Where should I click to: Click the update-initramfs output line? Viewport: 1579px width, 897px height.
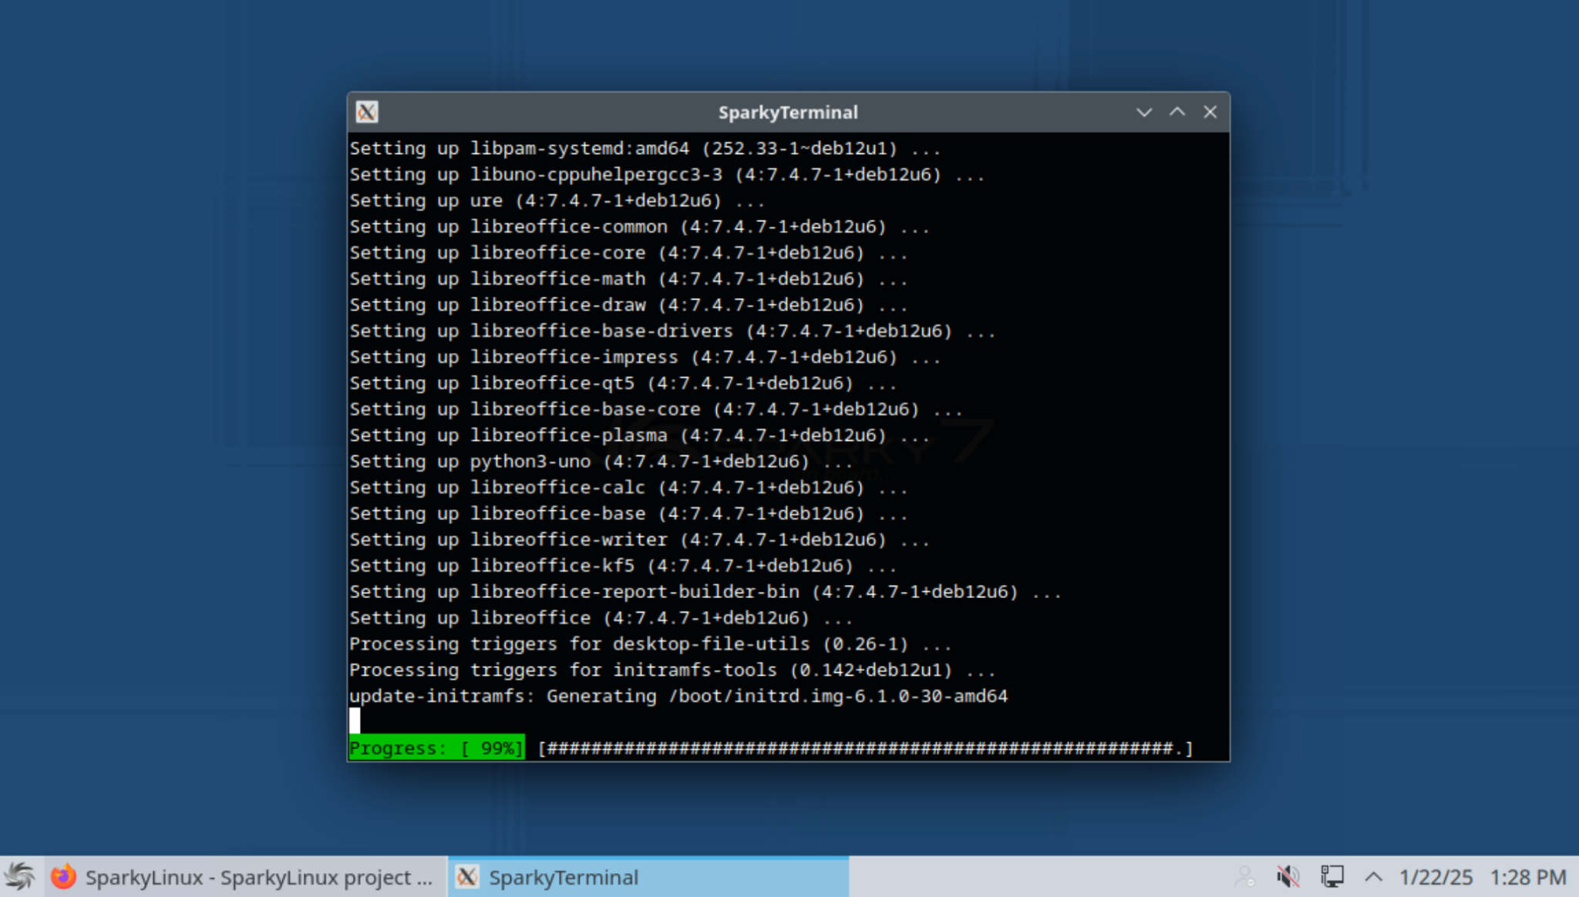pos(678,696)
